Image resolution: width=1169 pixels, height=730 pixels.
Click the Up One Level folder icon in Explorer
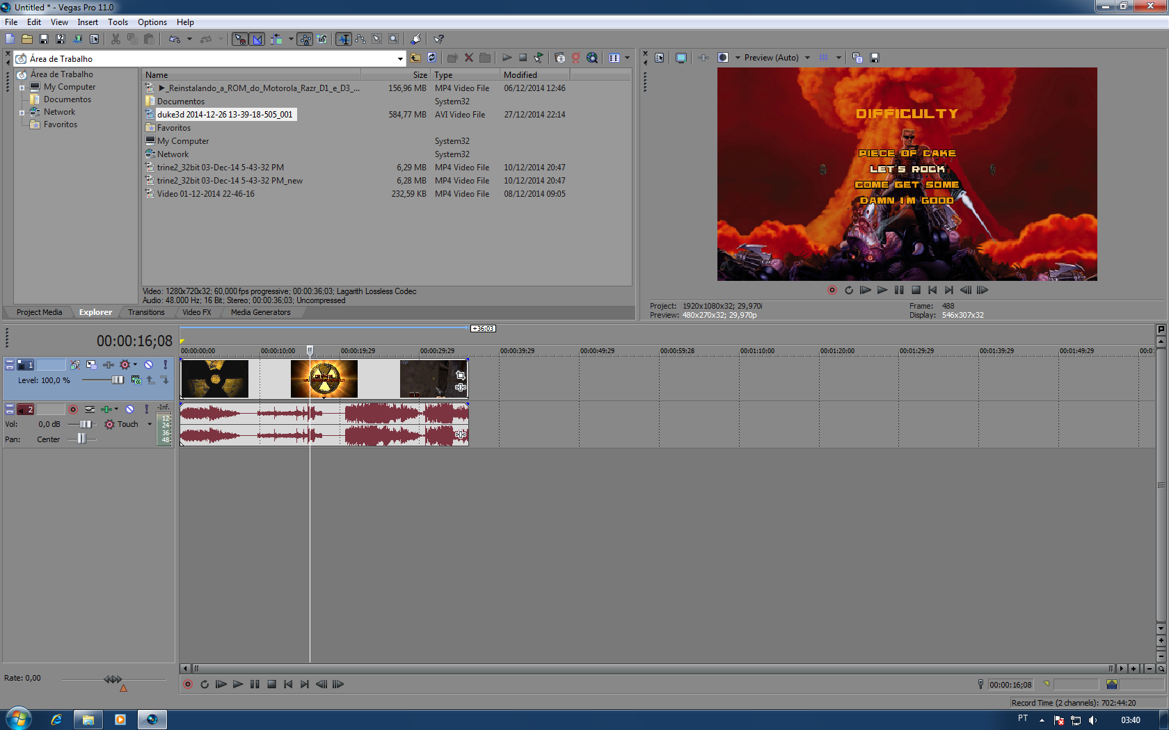click(415, 58)
